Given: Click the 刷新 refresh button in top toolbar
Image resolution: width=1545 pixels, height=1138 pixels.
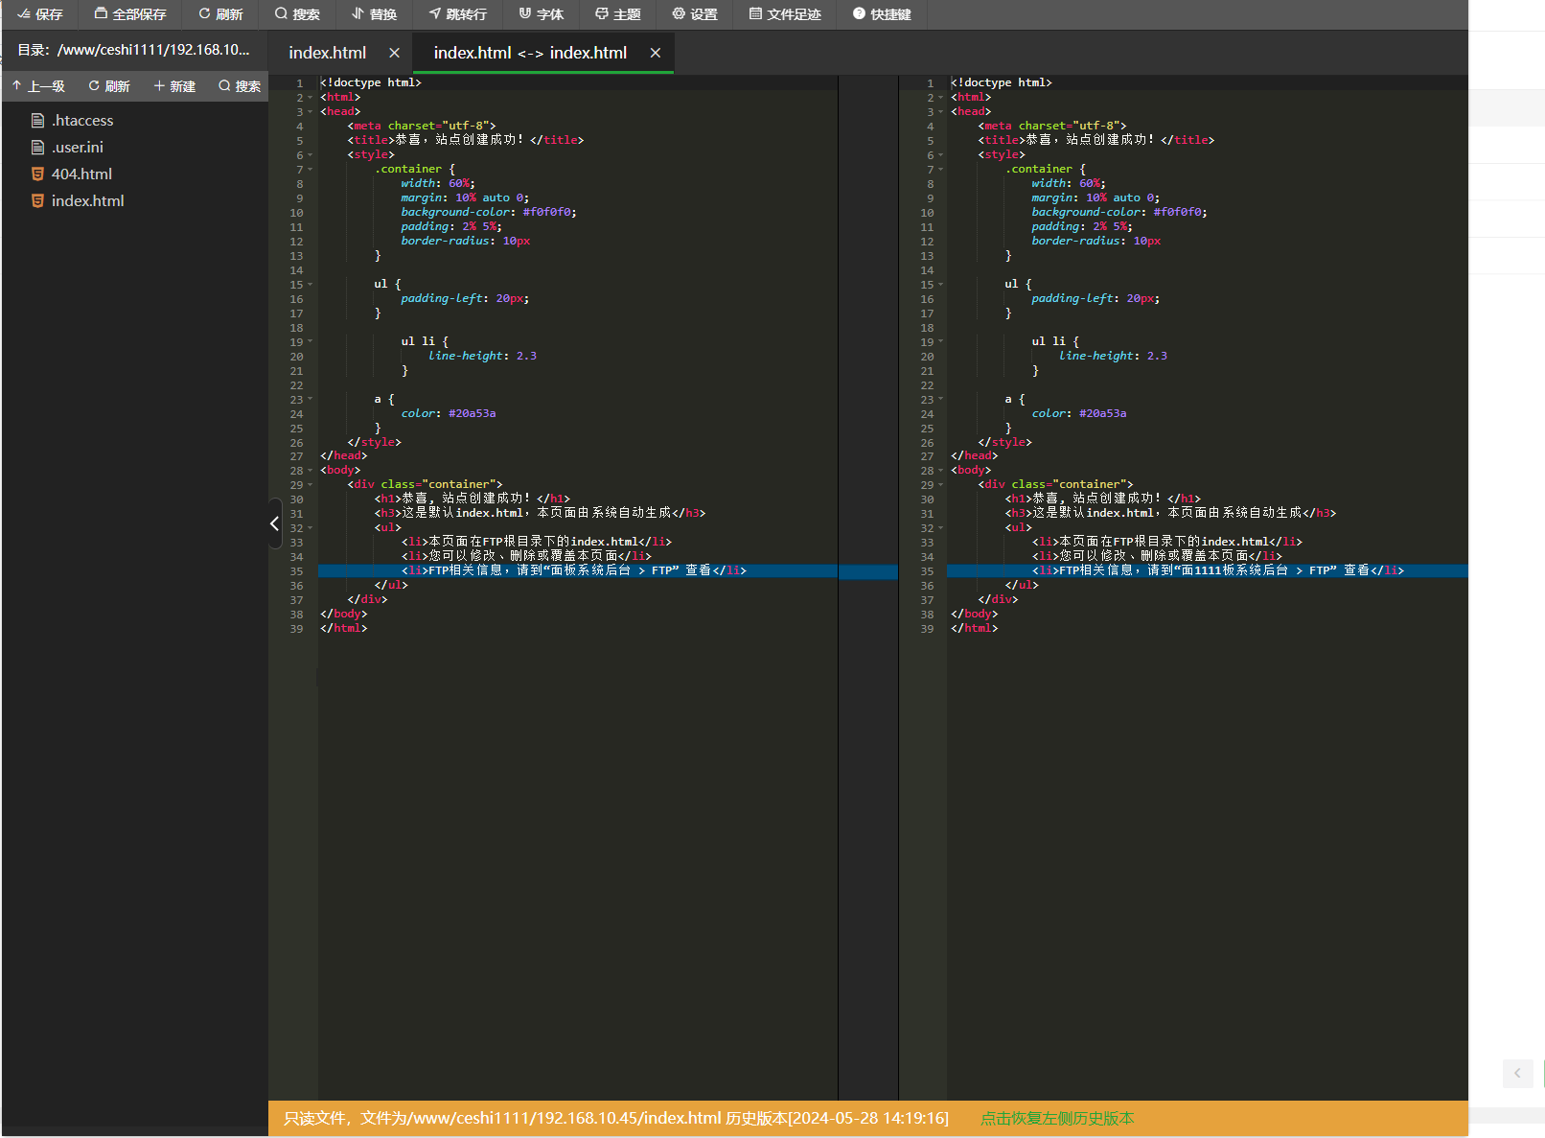Looking at the screenshot, I should click(x=220, y=14).
